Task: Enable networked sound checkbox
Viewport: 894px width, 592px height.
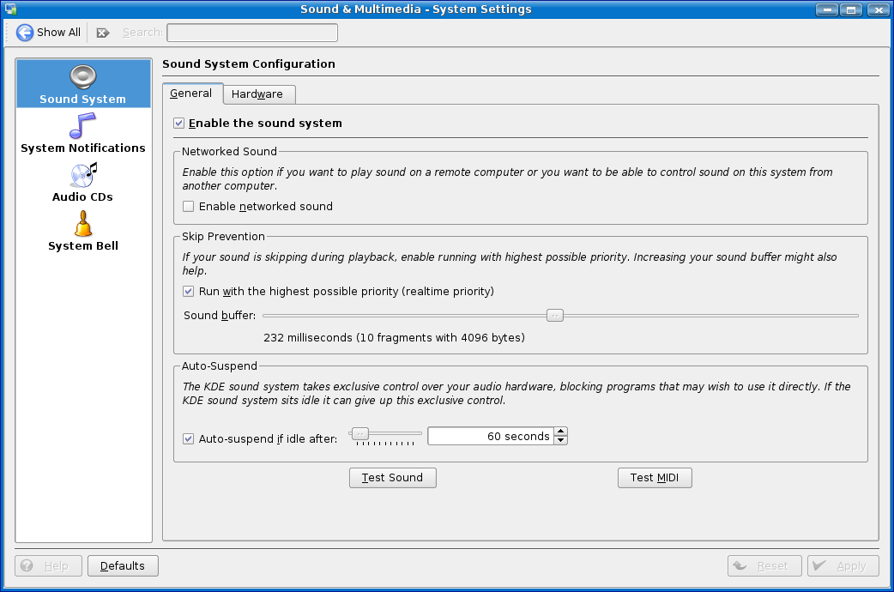Action: [189, 207]
